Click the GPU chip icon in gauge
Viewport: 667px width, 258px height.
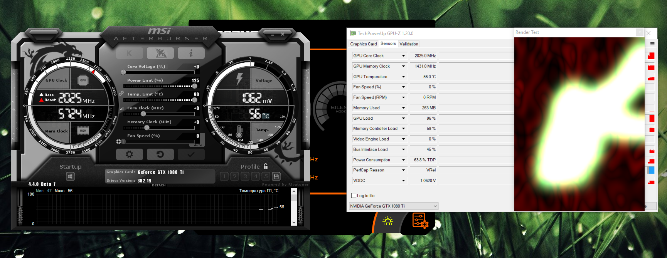click(83, 80)
